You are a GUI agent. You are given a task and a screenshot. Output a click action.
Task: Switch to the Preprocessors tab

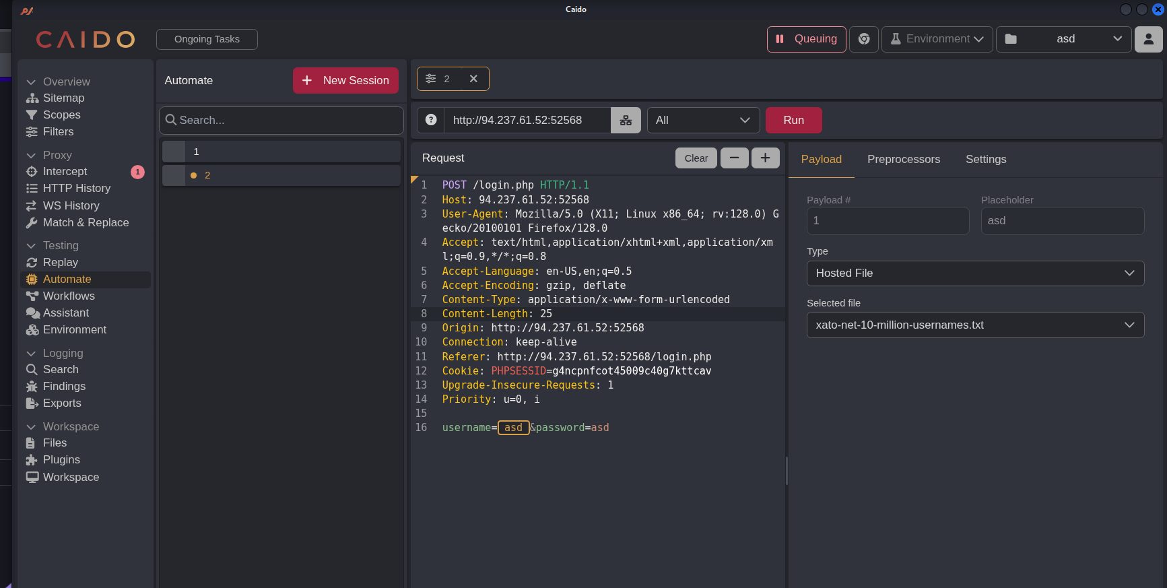click(x=903, y=160)
